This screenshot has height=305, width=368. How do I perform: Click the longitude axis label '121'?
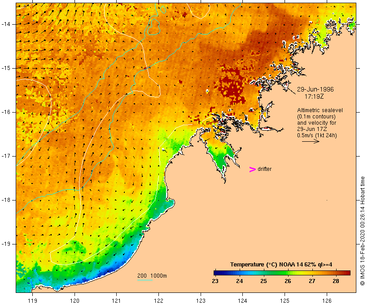[x=116, y=301]
